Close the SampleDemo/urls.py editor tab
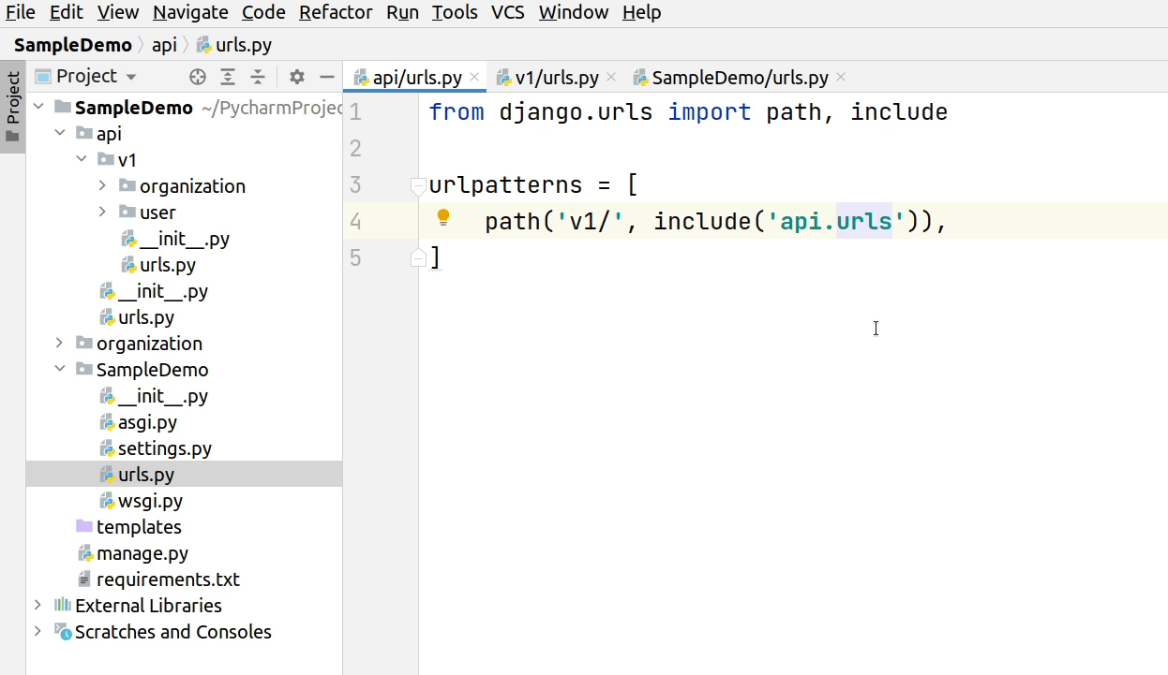The width and height of the screenshot is (1168, 675). (x=841, y=78)
